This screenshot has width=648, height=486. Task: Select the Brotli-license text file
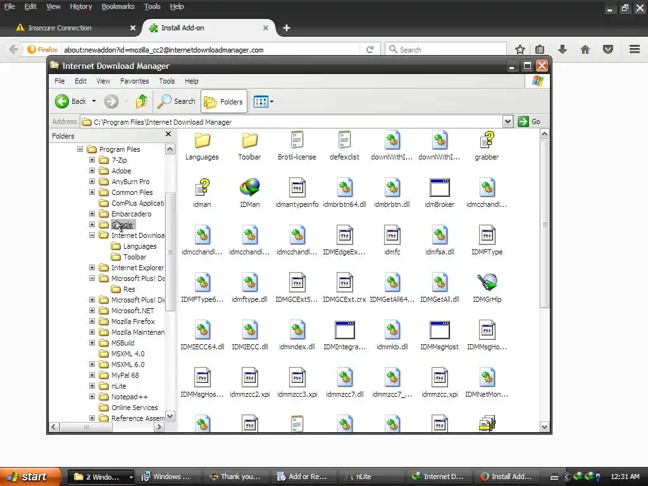(x=297, y=140)
